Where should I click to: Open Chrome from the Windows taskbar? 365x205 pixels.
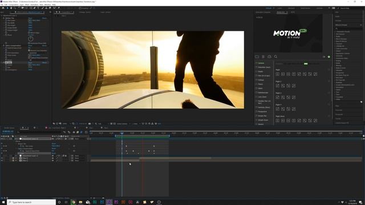[74, 202]
